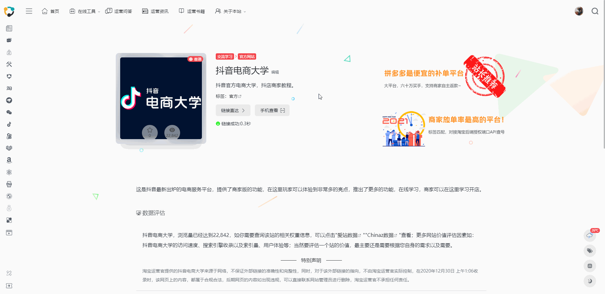
Task: Click the page vertical scrollbar
Action: pyautogui.click(x=603, y=74)
